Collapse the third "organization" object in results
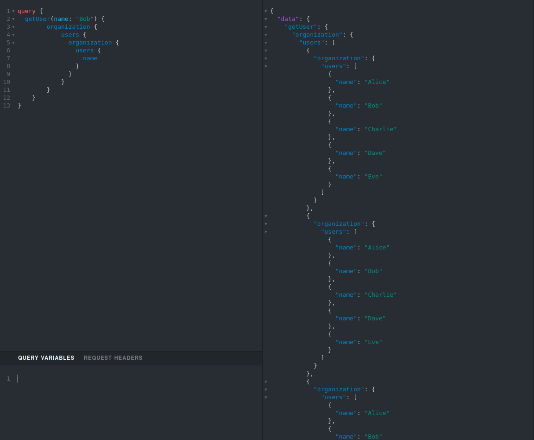Image resolution: width=534 pixels, height=440 pixels. tap(265, 389)
